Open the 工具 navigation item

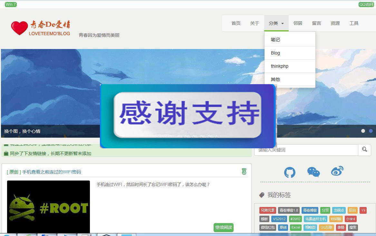coord(354,23)
